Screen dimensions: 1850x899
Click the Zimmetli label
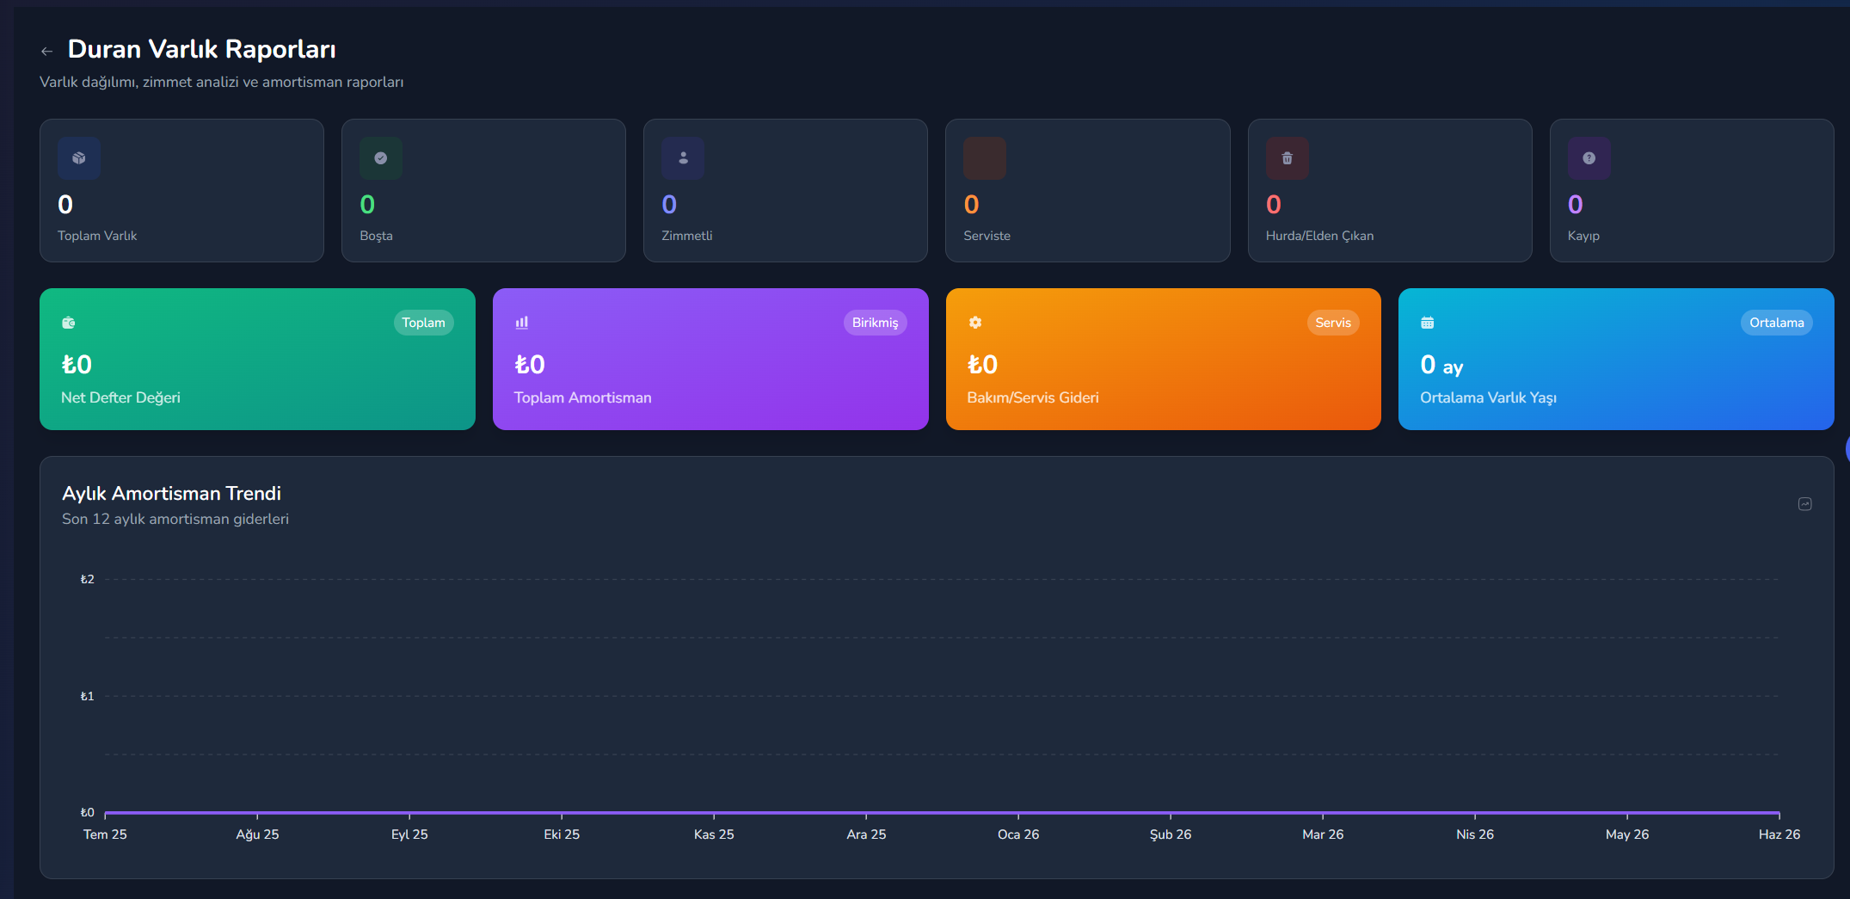coord(687,236)
